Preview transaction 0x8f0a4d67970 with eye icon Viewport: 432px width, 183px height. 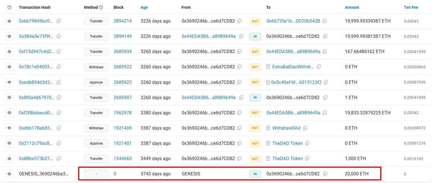coord(9,98)
